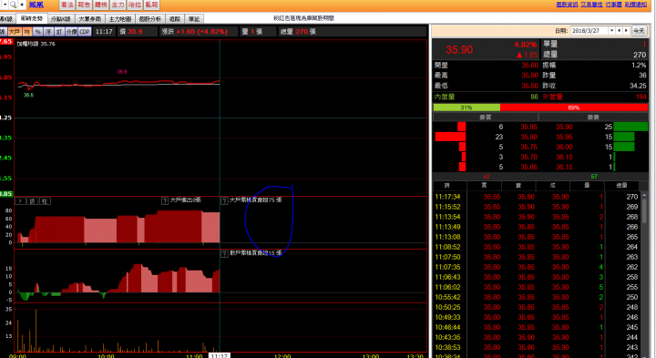This screenshot has height=358, width=656.
Task: Toggle the 訂 chart option
Action: (59, 32)
